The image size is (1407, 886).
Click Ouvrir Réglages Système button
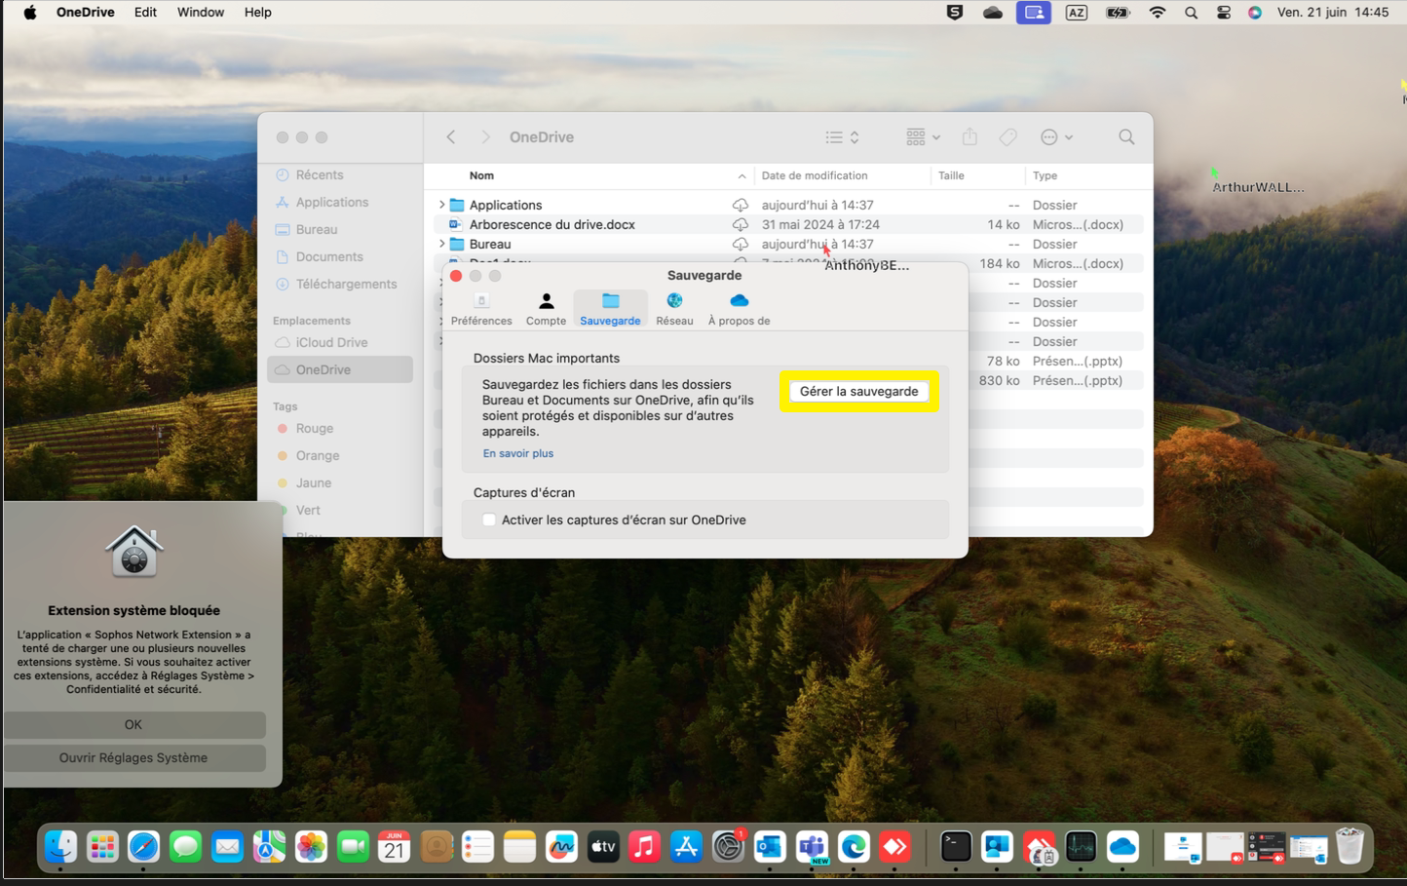[x=133, y=757]
